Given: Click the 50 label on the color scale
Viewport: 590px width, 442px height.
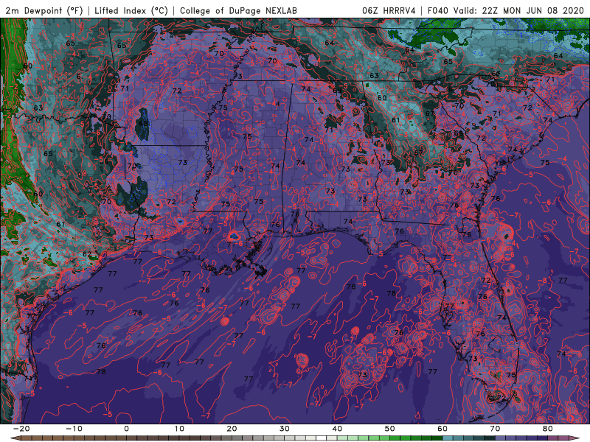Looking at the screenshot, I should tap(390, 429).
